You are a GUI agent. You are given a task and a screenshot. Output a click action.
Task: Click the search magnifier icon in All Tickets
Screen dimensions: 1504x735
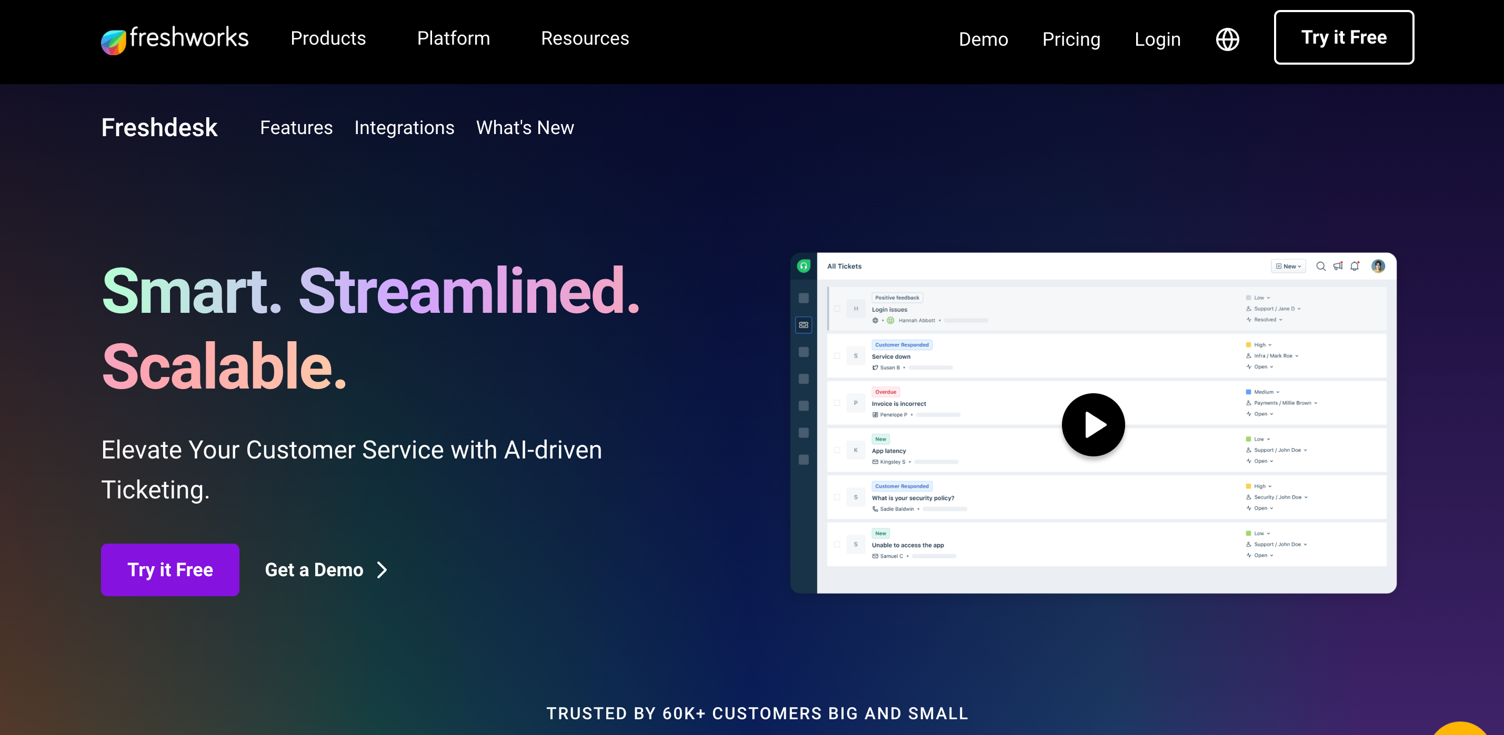coord(1320,266)
